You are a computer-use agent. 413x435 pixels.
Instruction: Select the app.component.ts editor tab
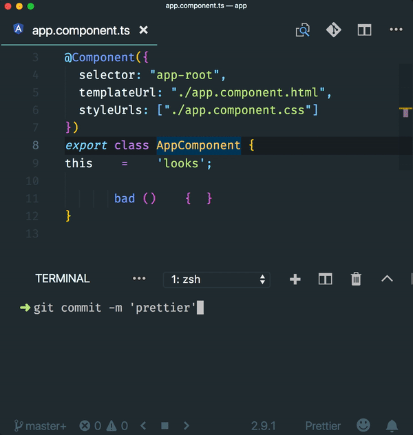click(x=81, y=30)
